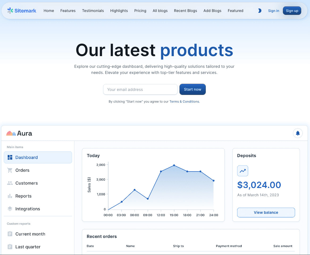
Task: Click the Aura logo
Action: pyautogui.click(x=19, y=133)
